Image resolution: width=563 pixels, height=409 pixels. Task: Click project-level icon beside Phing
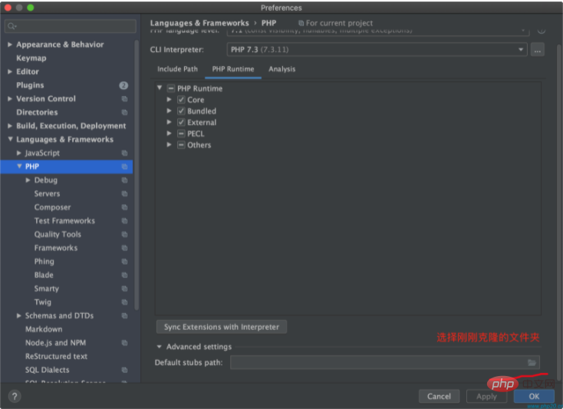tap(124, 262)
